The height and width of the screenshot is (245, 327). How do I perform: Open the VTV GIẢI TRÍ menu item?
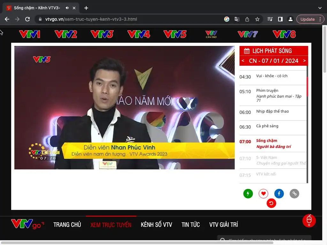224,225
